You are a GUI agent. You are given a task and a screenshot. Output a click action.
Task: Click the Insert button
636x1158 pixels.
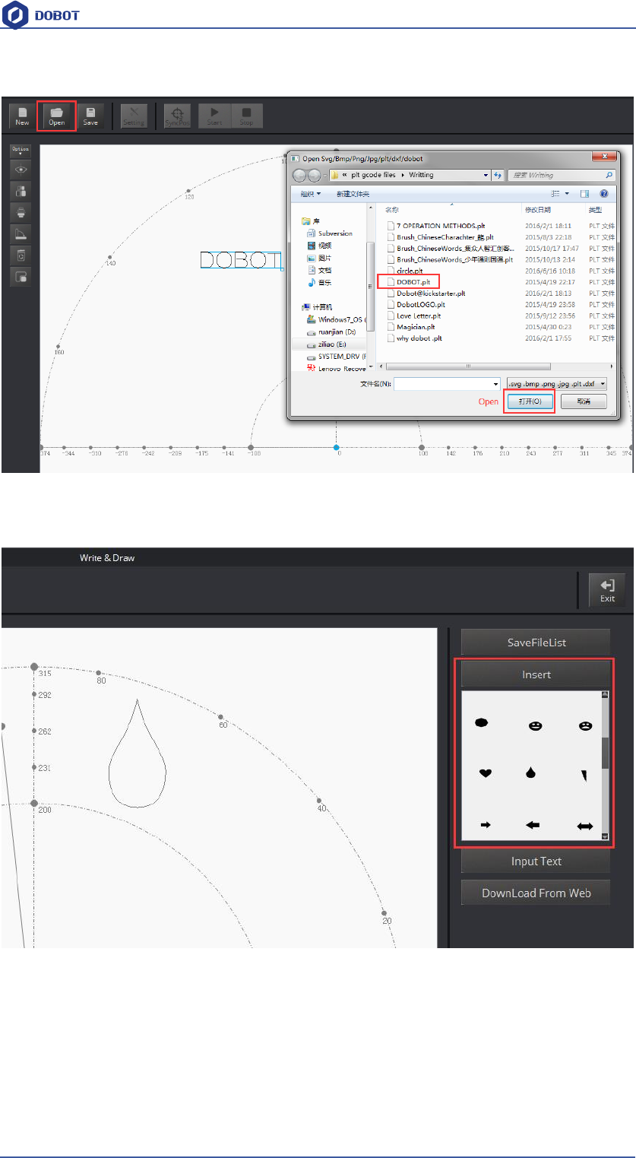(536, 674)
